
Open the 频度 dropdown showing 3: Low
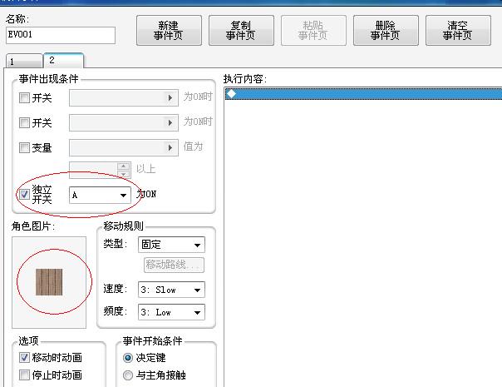click(x=171, y=312)
